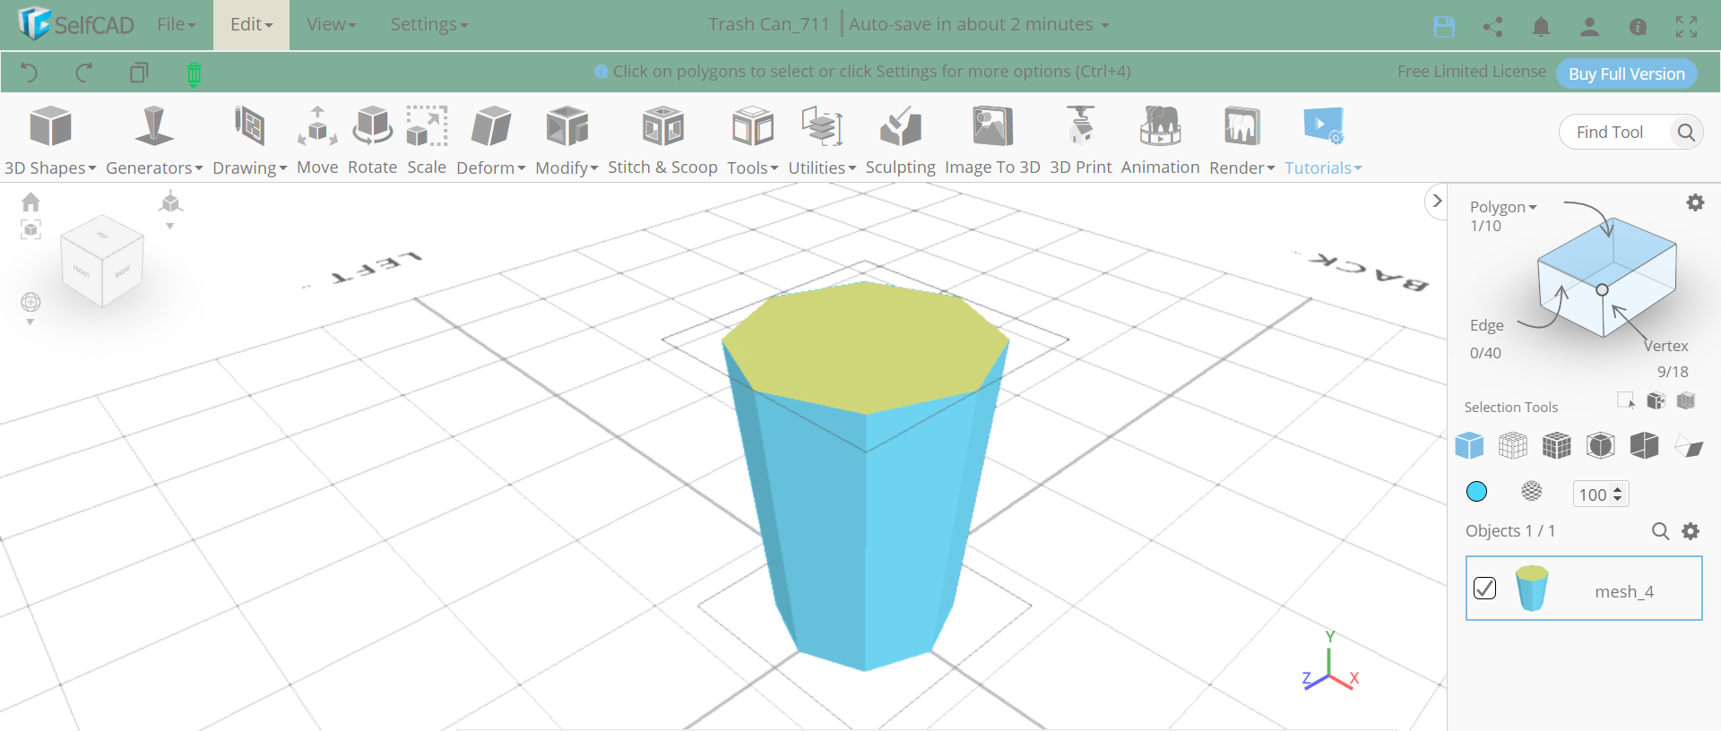Image resolution: width=1721 pixels, height=731 pixels.
Task: Select the Edge selection mode label
Action: tap(1486, 325)
